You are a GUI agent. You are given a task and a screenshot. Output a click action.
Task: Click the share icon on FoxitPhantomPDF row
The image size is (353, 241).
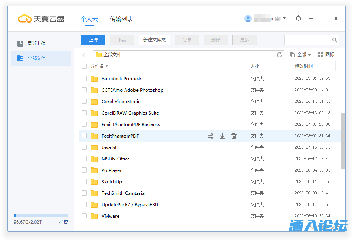coord(210,136)
